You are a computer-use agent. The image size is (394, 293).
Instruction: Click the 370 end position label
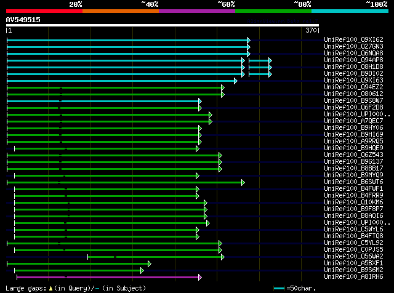pyautogui.click(x=311, y=30)
